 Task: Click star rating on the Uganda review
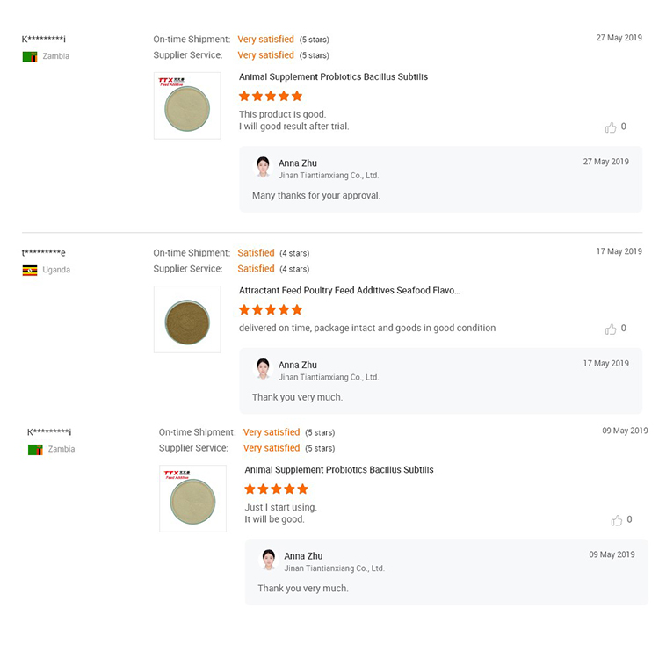[x=271, y=310]
